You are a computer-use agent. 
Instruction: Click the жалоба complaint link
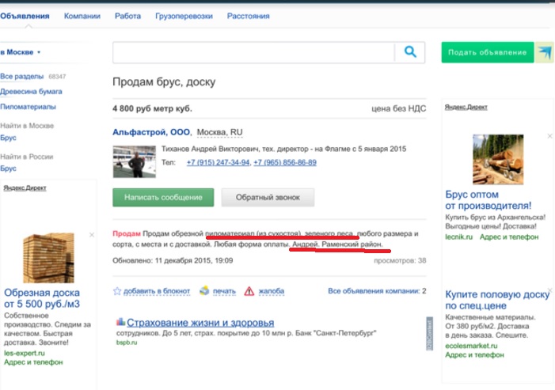tap(271, 291)
